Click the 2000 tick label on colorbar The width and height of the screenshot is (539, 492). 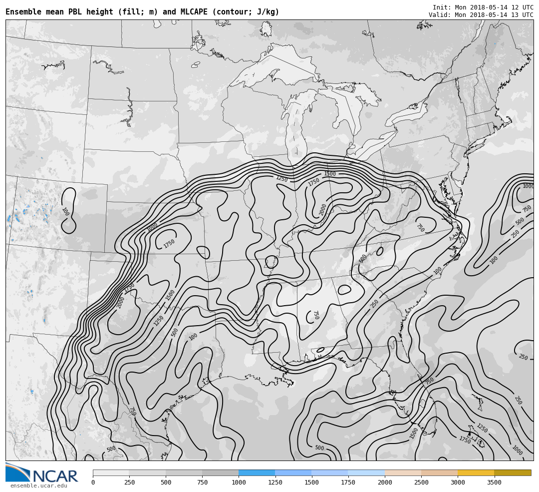tap(385, 483)
